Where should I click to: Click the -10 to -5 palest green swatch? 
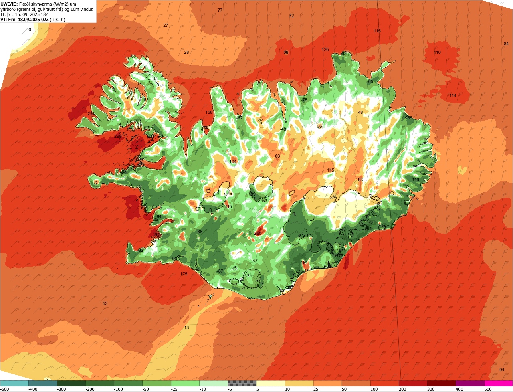[x=214, y=383]
